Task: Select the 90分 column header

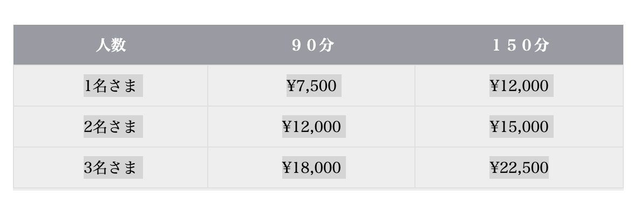Action: (311, 45)
